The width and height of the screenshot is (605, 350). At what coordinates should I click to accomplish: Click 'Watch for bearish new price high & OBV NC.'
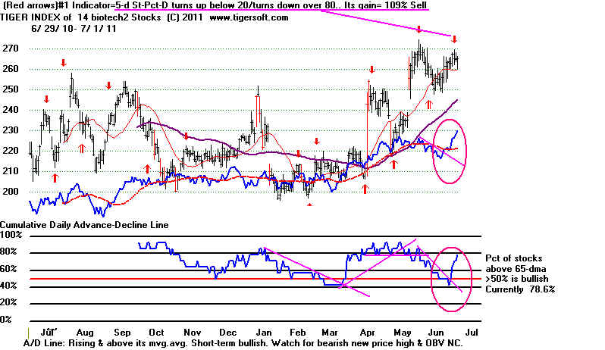[x=366, y=343]
